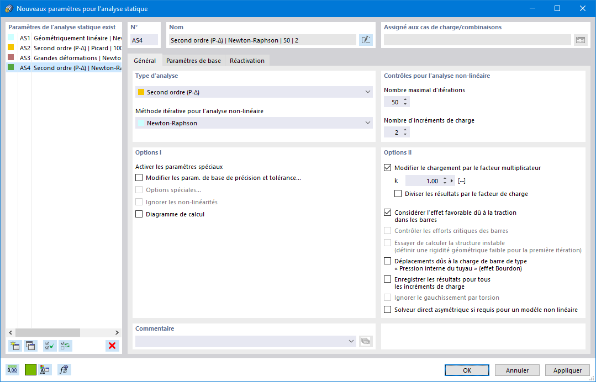The height and width of the screenshot is (382, 596).
Task: Click the comment library icon
Action: (366, 341)
